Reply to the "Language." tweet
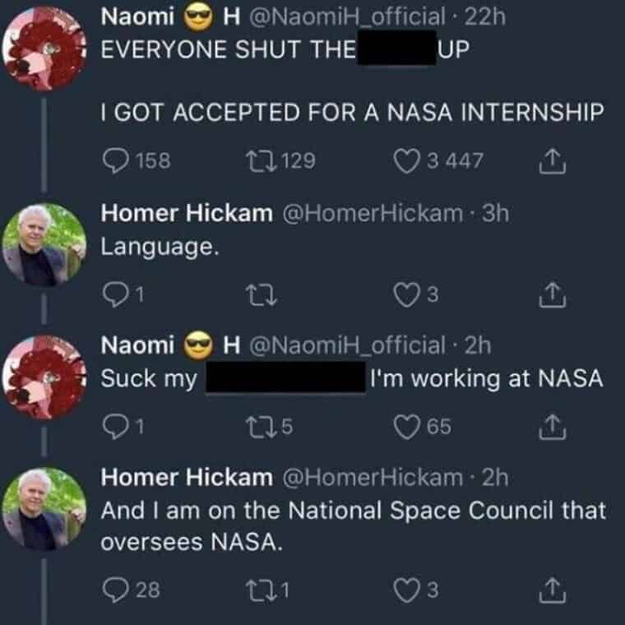625x625 pixels. click(x=113, y=294)
